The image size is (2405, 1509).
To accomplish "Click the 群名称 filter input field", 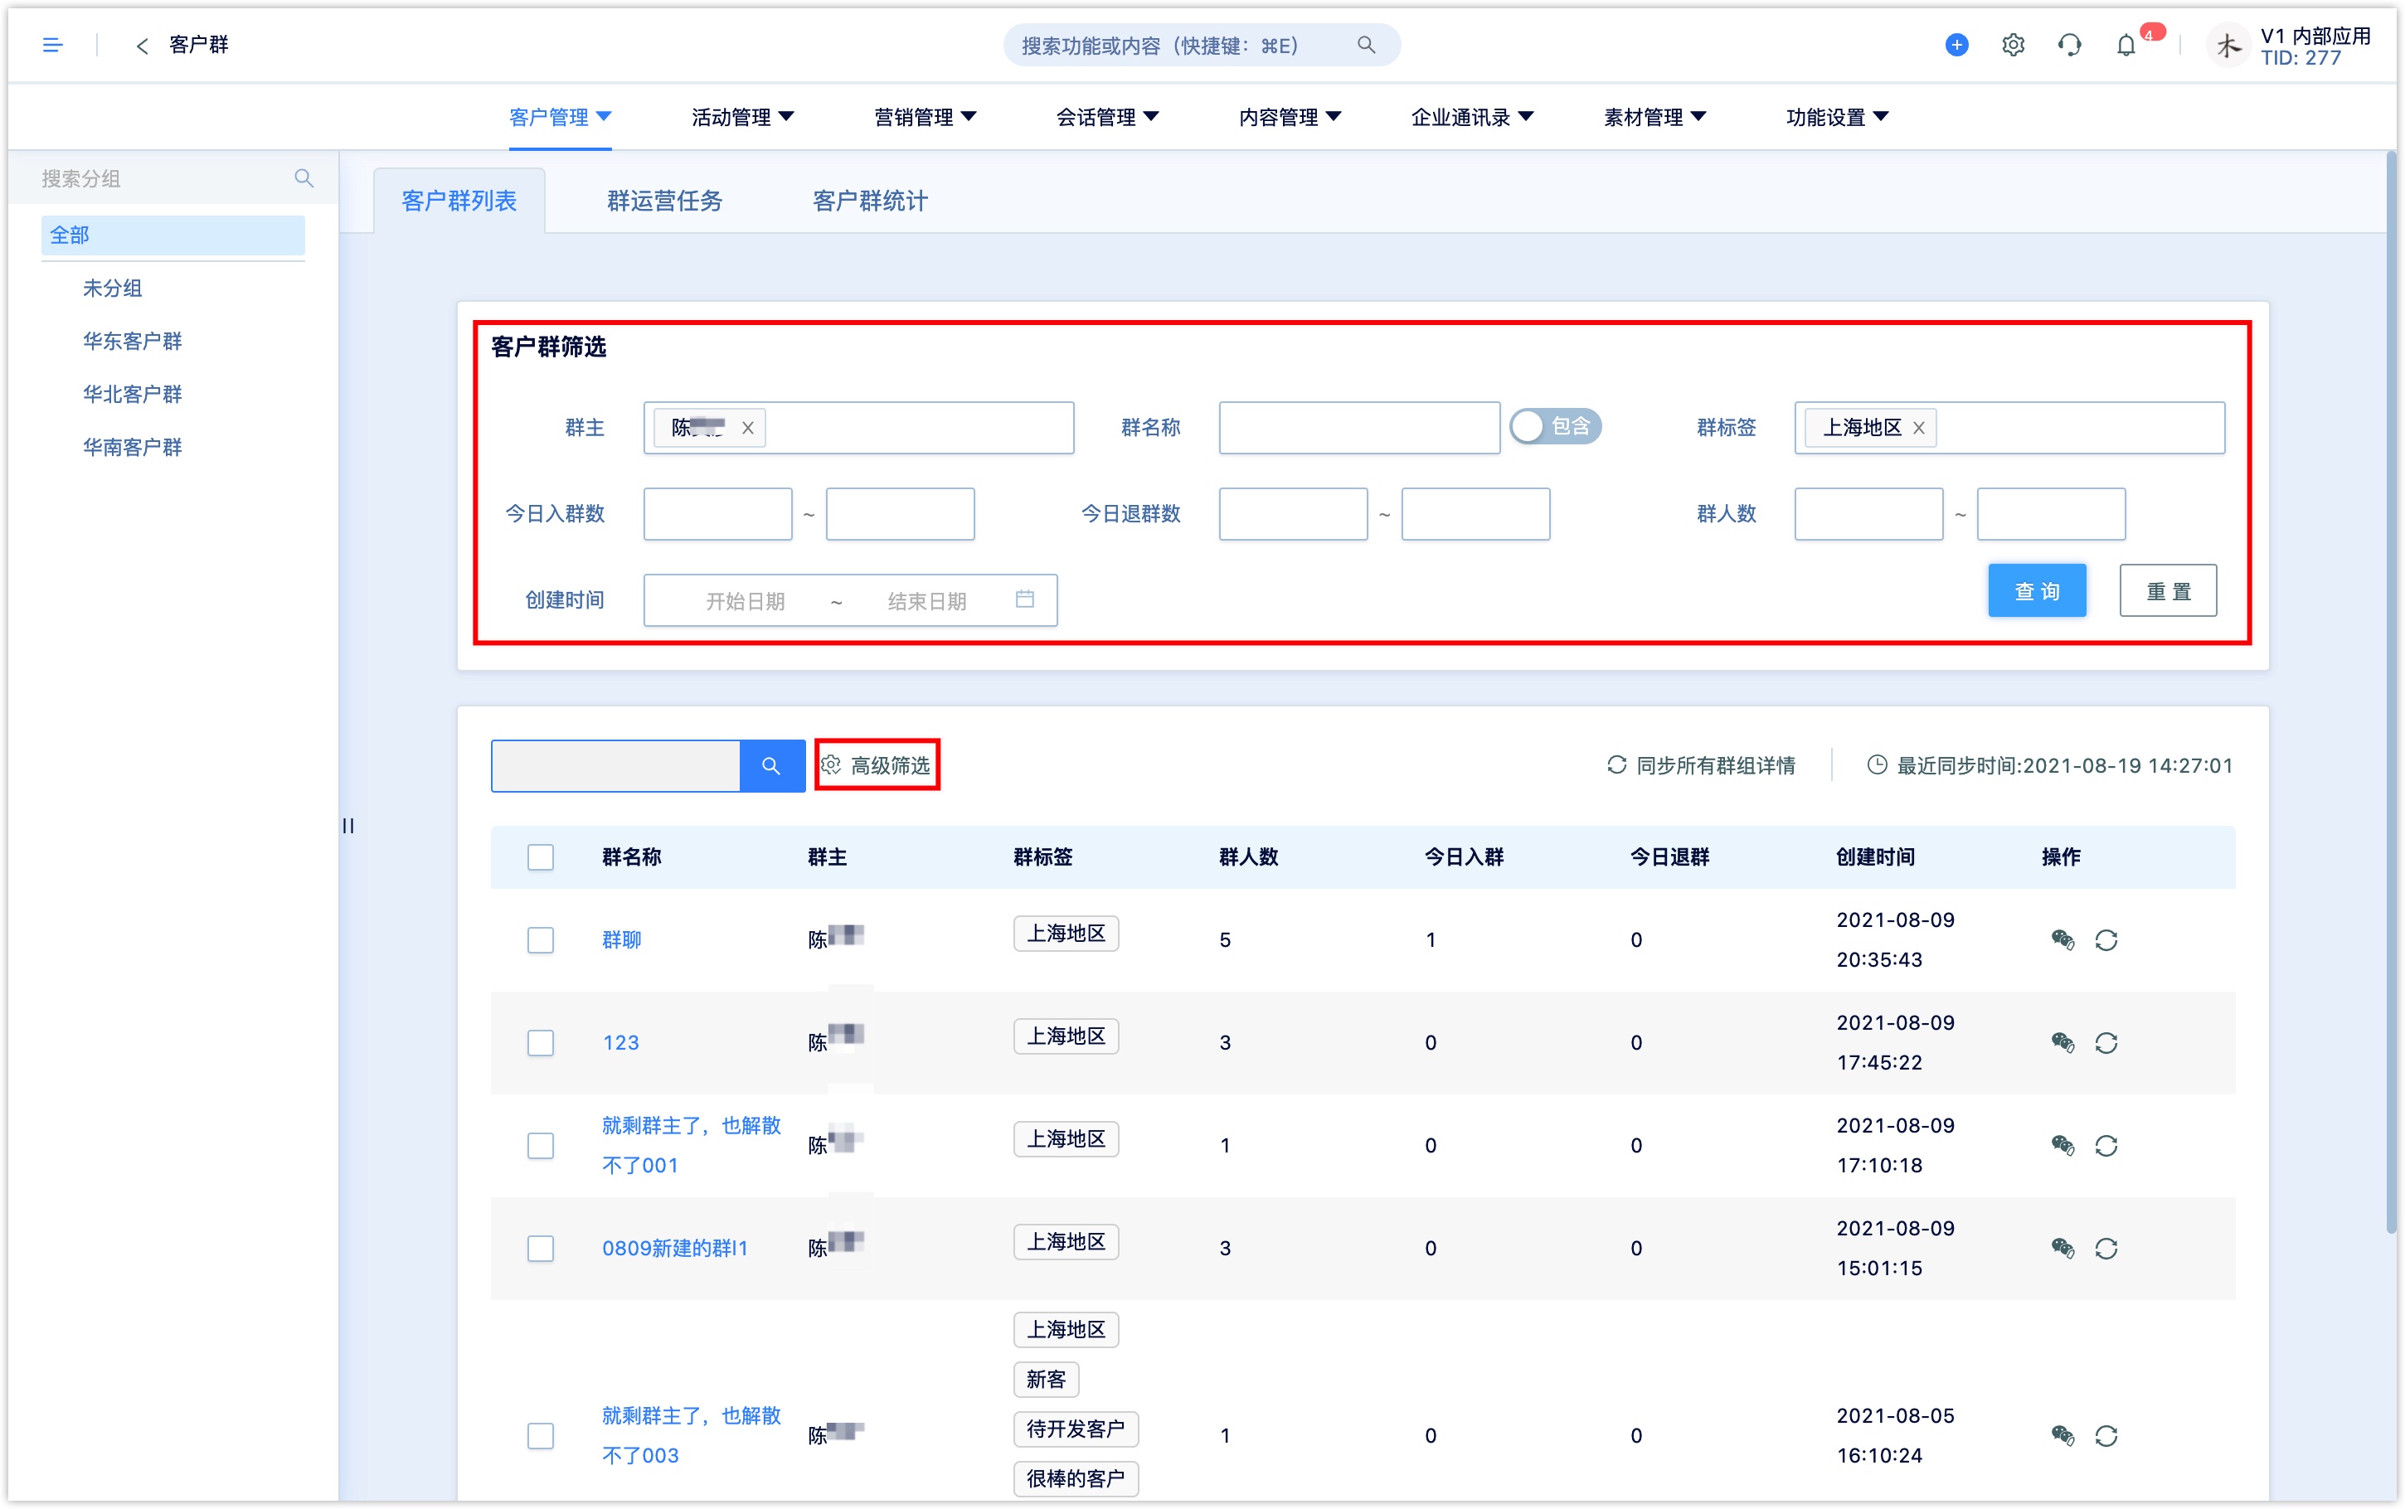I will 1359,427.
